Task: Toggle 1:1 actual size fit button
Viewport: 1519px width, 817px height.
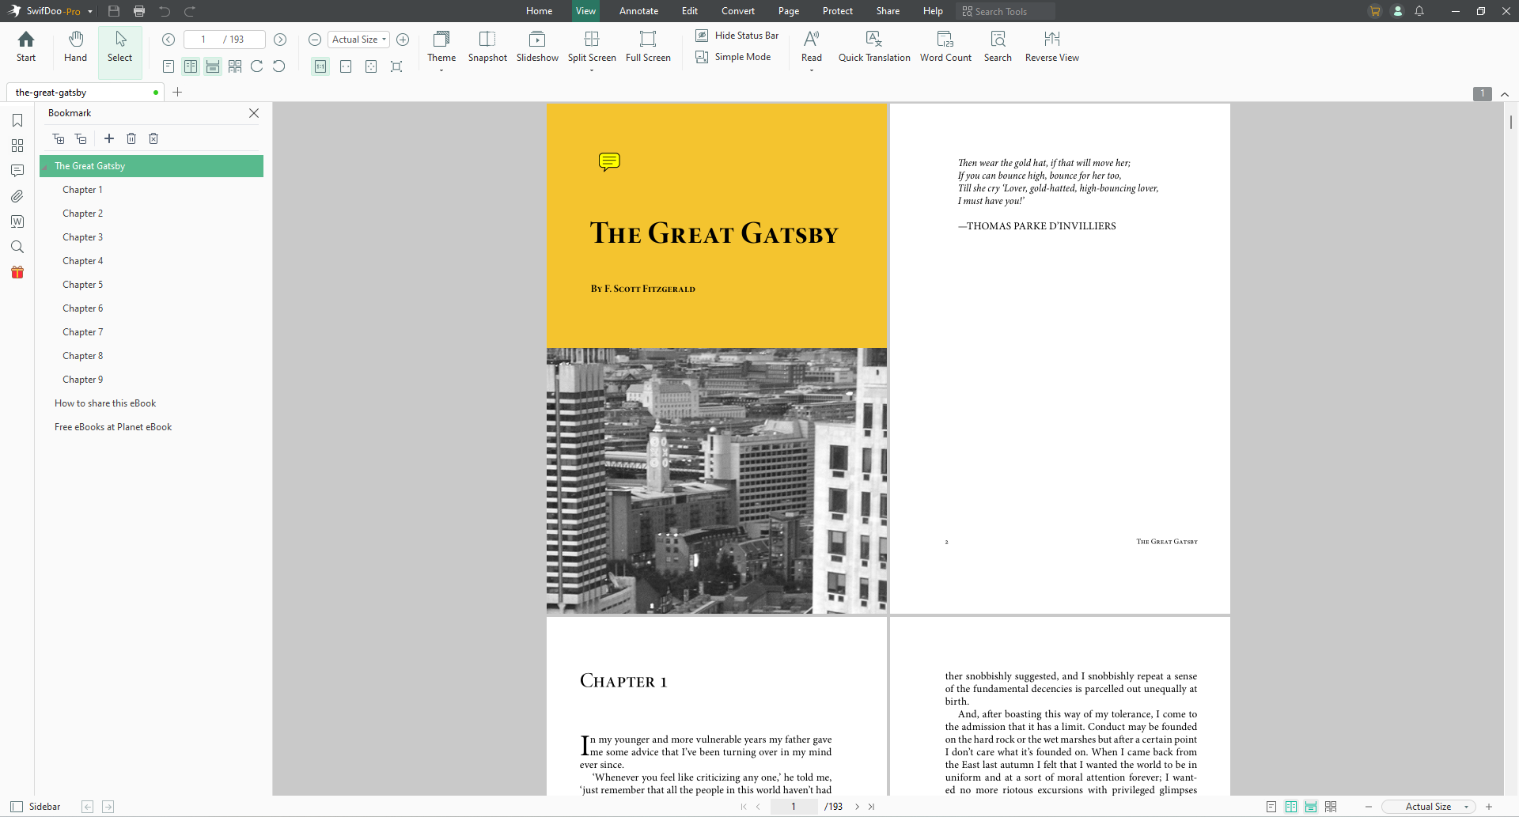Action: [x=320, y=66]
